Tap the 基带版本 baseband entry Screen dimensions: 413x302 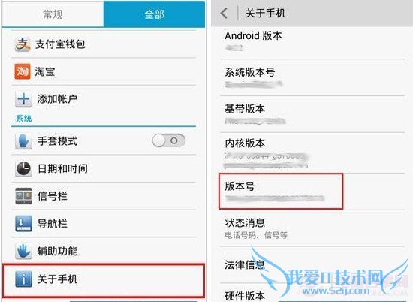tap(312, 114)
